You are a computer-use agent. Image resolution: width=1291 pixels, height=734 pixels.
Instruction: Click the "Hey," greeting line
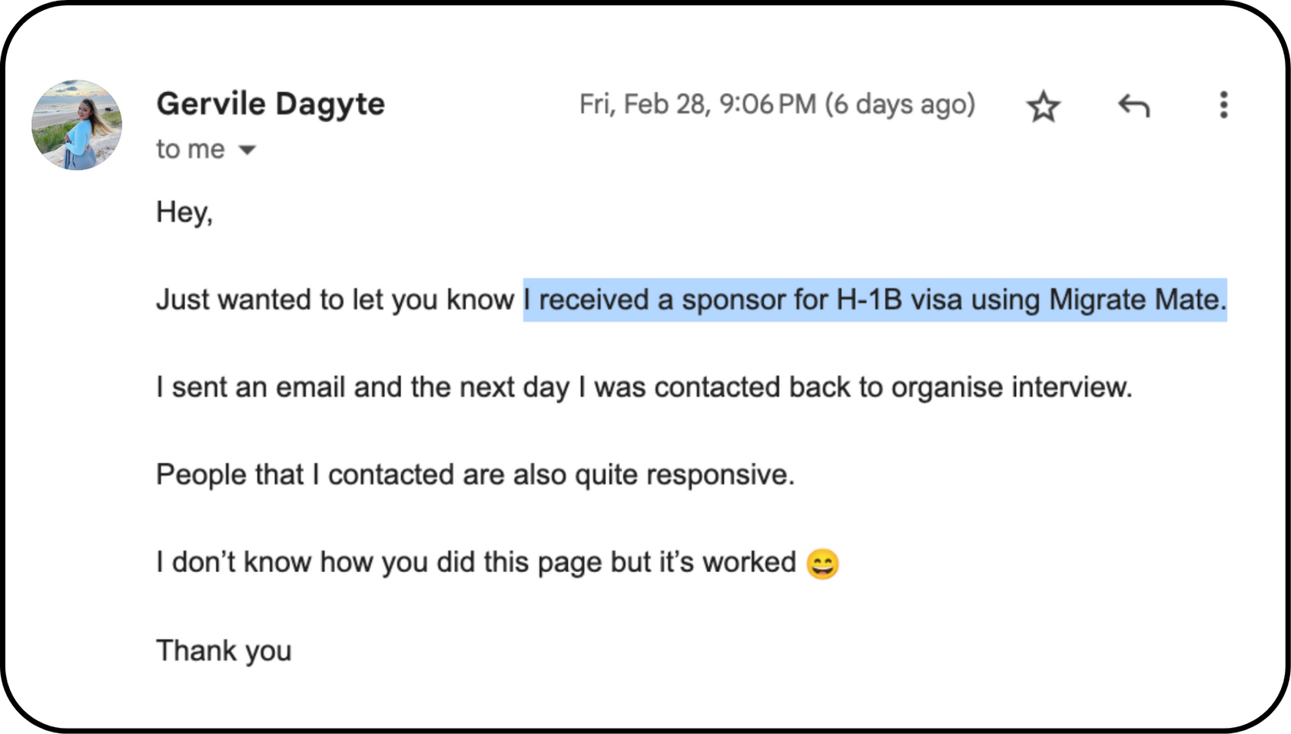tap(184, 212)
